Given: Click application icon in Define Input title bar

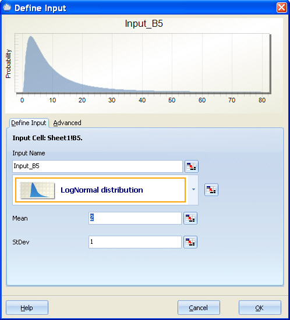Looking at the screenshot, I should [x=7, y=8].
